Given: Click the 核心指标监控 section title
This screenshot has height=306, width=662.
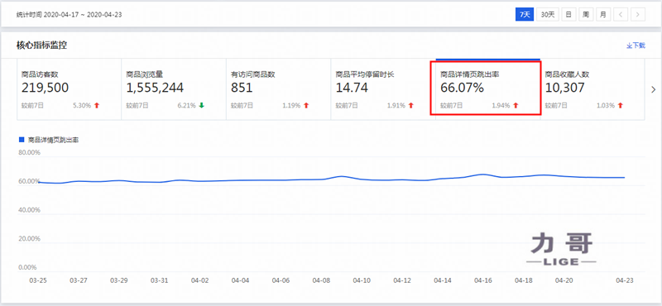Looking at the screenshot, I should tap(41, 45).
